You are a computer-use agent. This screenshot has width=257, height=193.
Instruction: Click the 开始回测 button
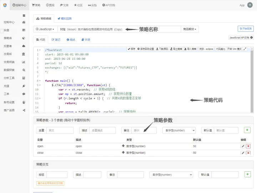coord(246,28)
